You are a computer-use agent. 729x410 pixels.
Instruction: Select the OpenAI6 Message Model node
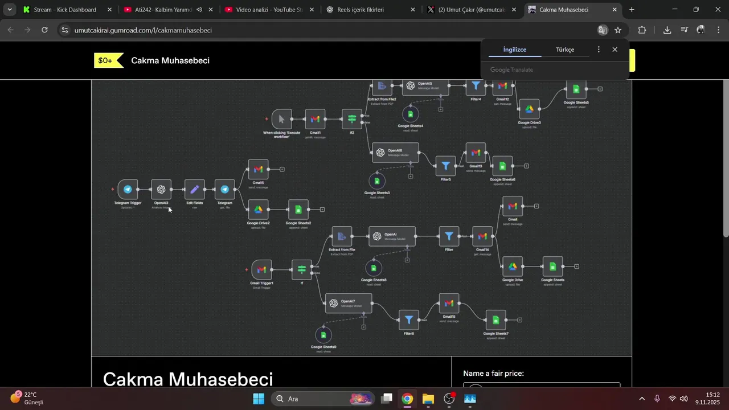pyautogui.click(x=395, y=153)
